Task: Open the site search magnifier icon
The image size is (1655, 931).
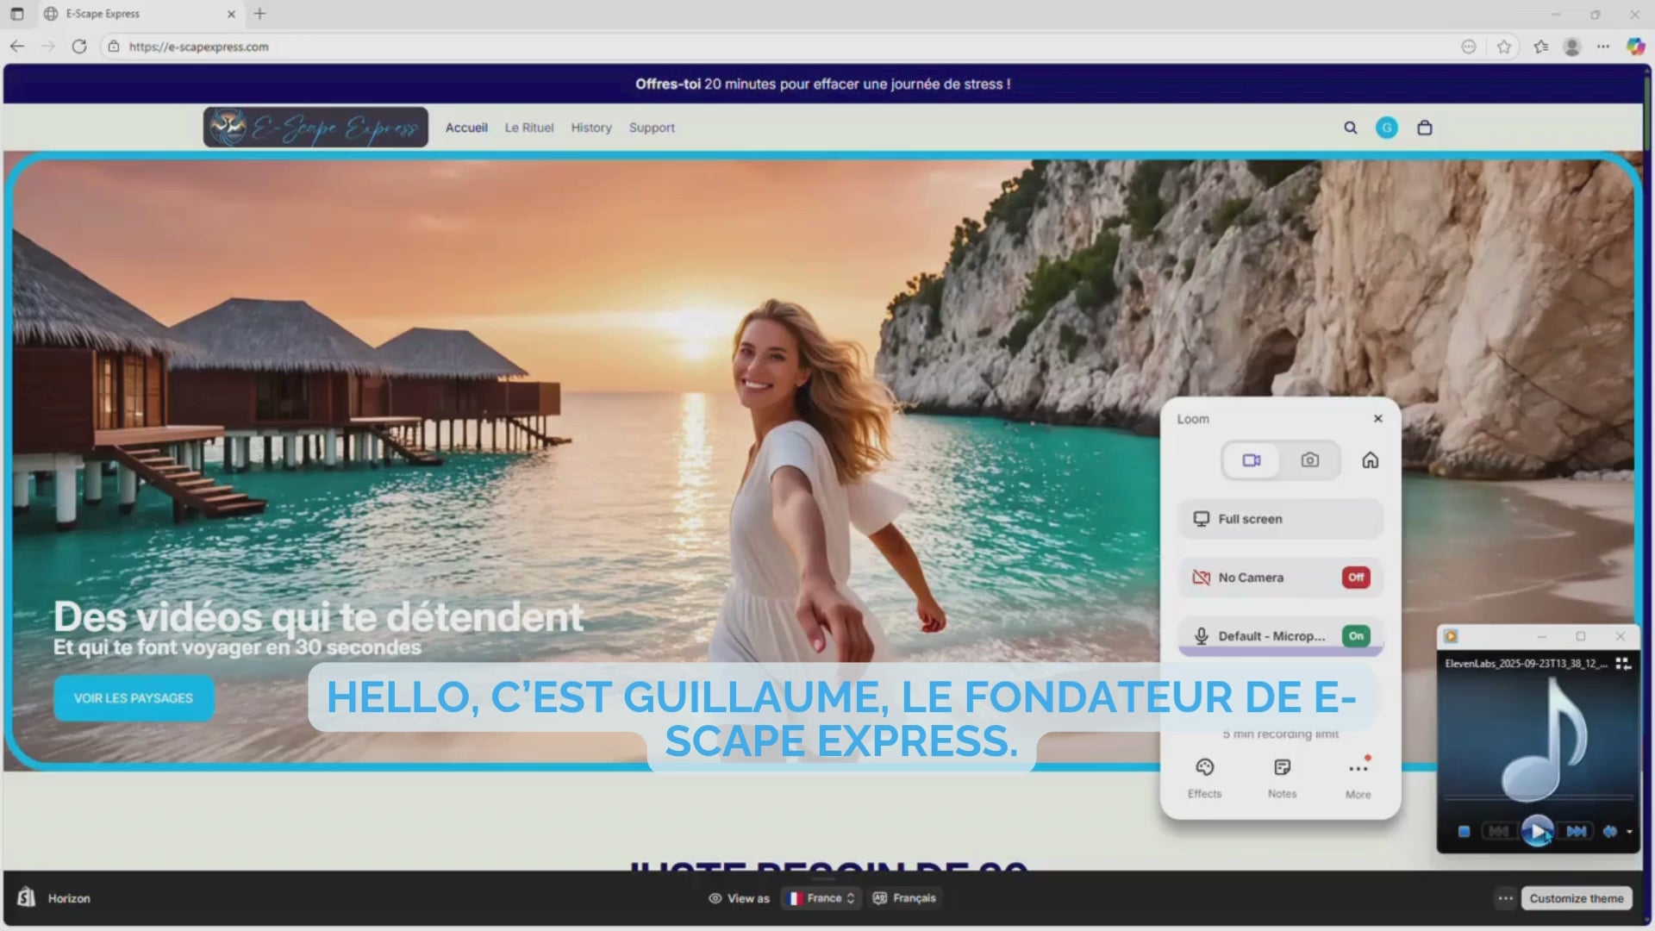Action: pyautogui.click(x=1350, y=128)
